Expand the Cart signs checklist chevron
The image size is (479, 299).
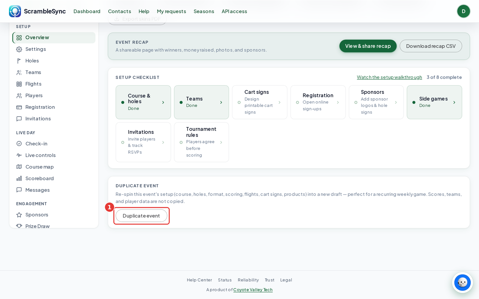tap(280, 102)
